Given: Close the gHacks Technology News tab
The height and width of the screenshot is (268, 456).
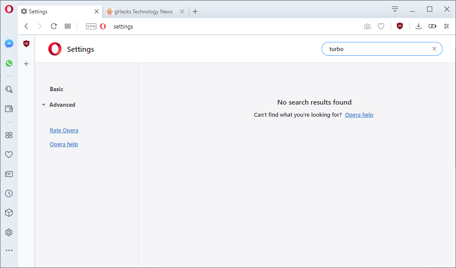Looking at the screenshot, I should (182, 12).
